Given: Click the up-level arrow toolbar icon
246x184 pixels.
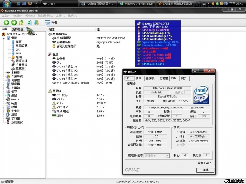Looking at the screenshot, I should pyautogui.click(x=22, y=23).
